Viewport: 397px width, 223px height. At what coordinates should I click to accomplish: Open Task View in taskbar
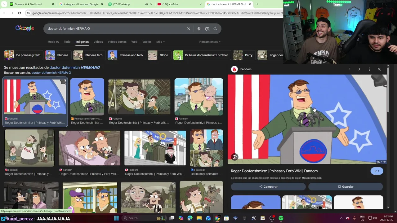click(172, 218)
